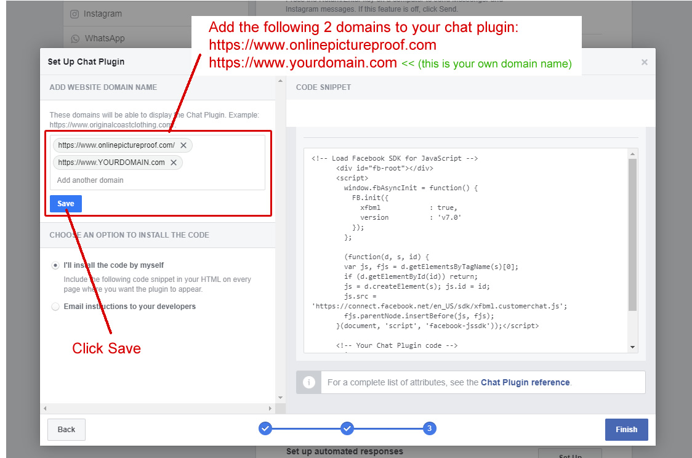
Task: Click left panel horizontal scroll right arrow
Action: coord(270,409)
